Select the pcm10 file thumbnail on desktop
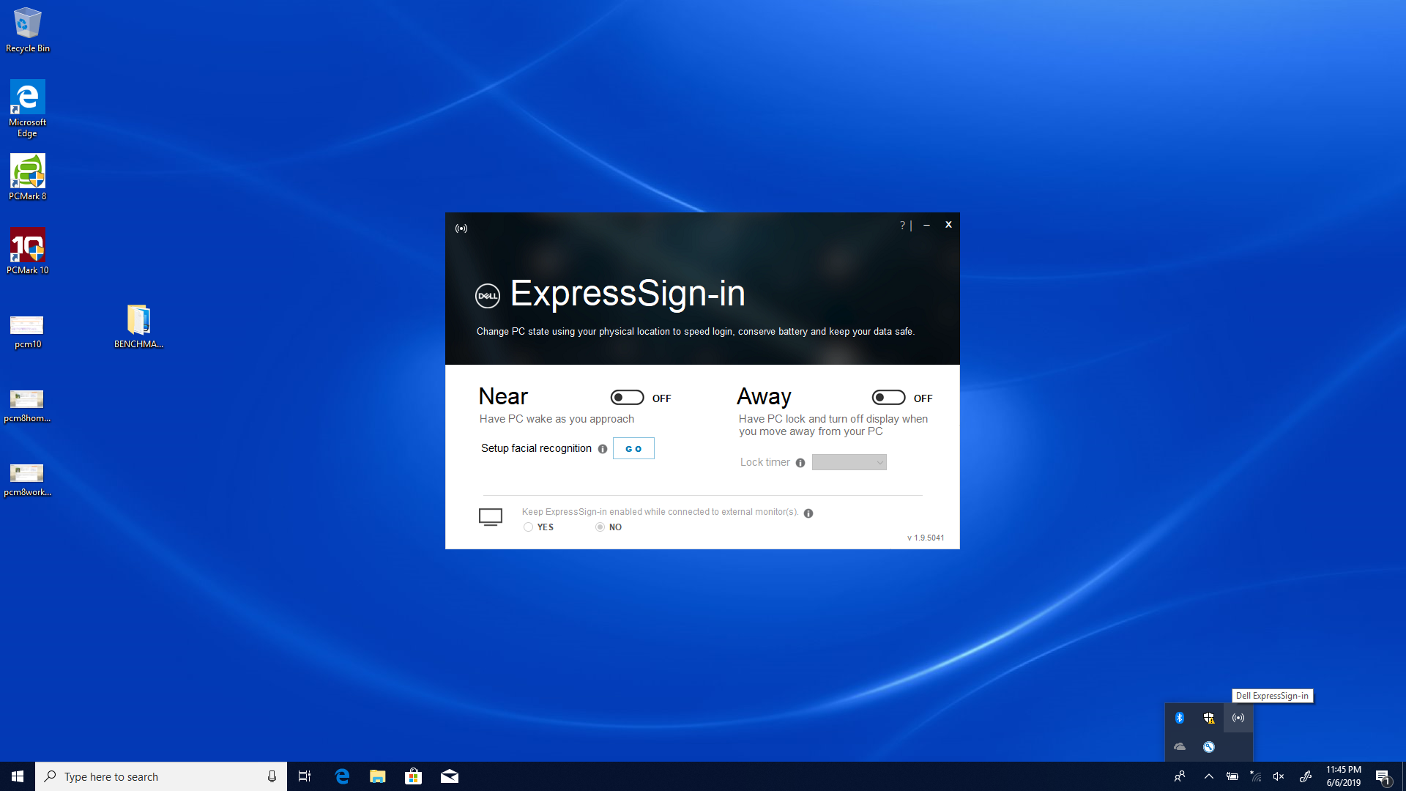The image size is (1406, 791). click(28, 332)
